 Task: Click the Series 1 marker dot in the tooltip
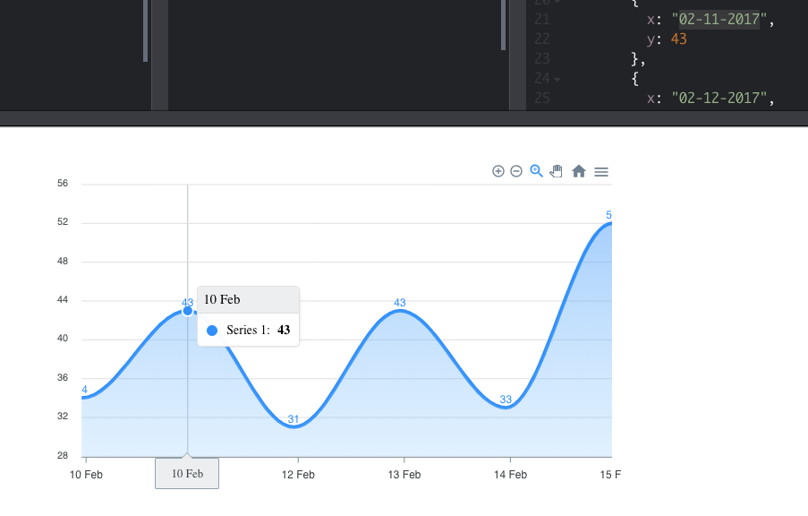(x=212, y=330)
